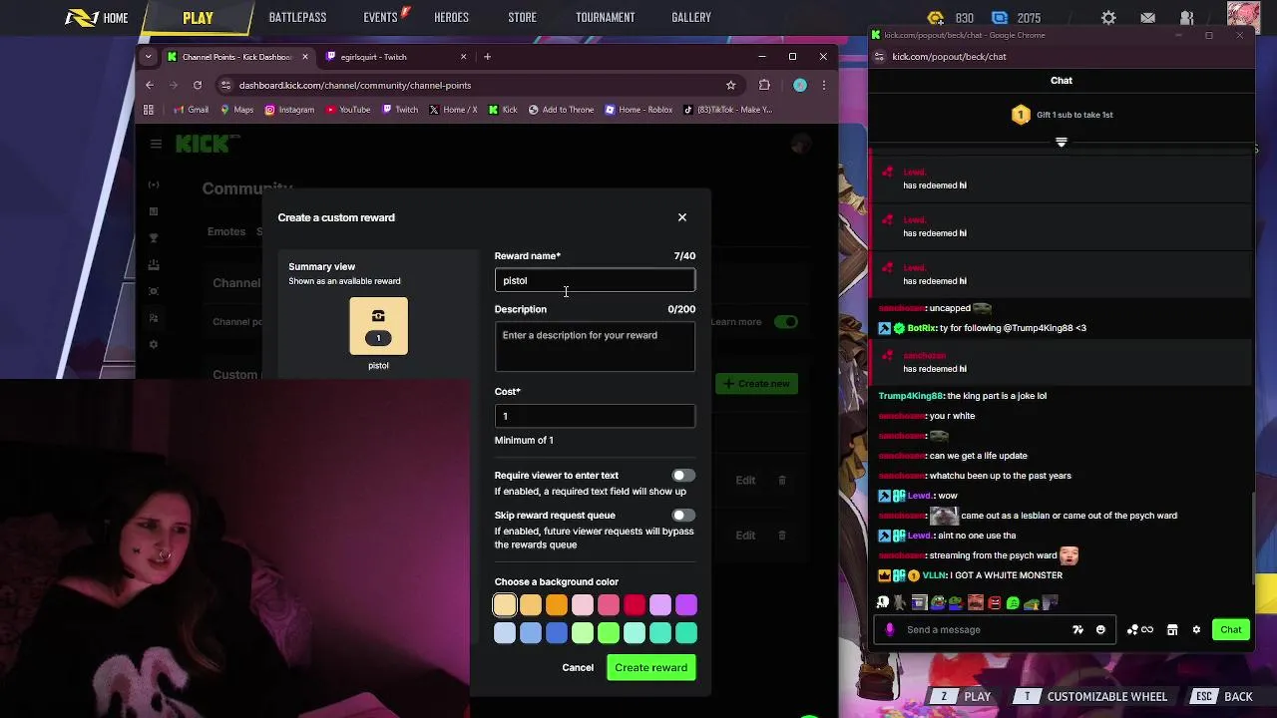
Task: Select the red background color swatch
Action: [x=635, y=605]
